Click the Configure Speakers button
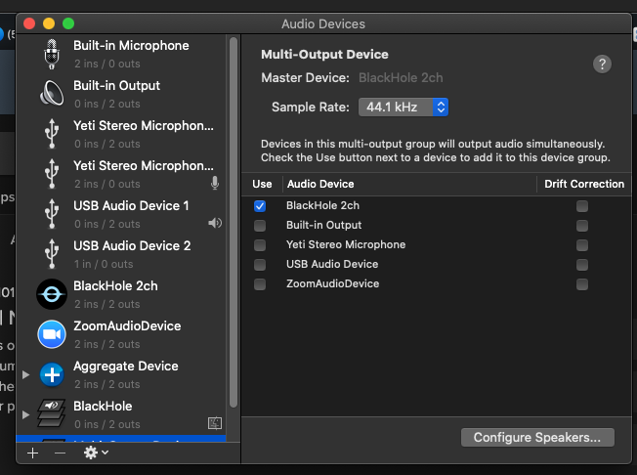 [x=537, y=437]
